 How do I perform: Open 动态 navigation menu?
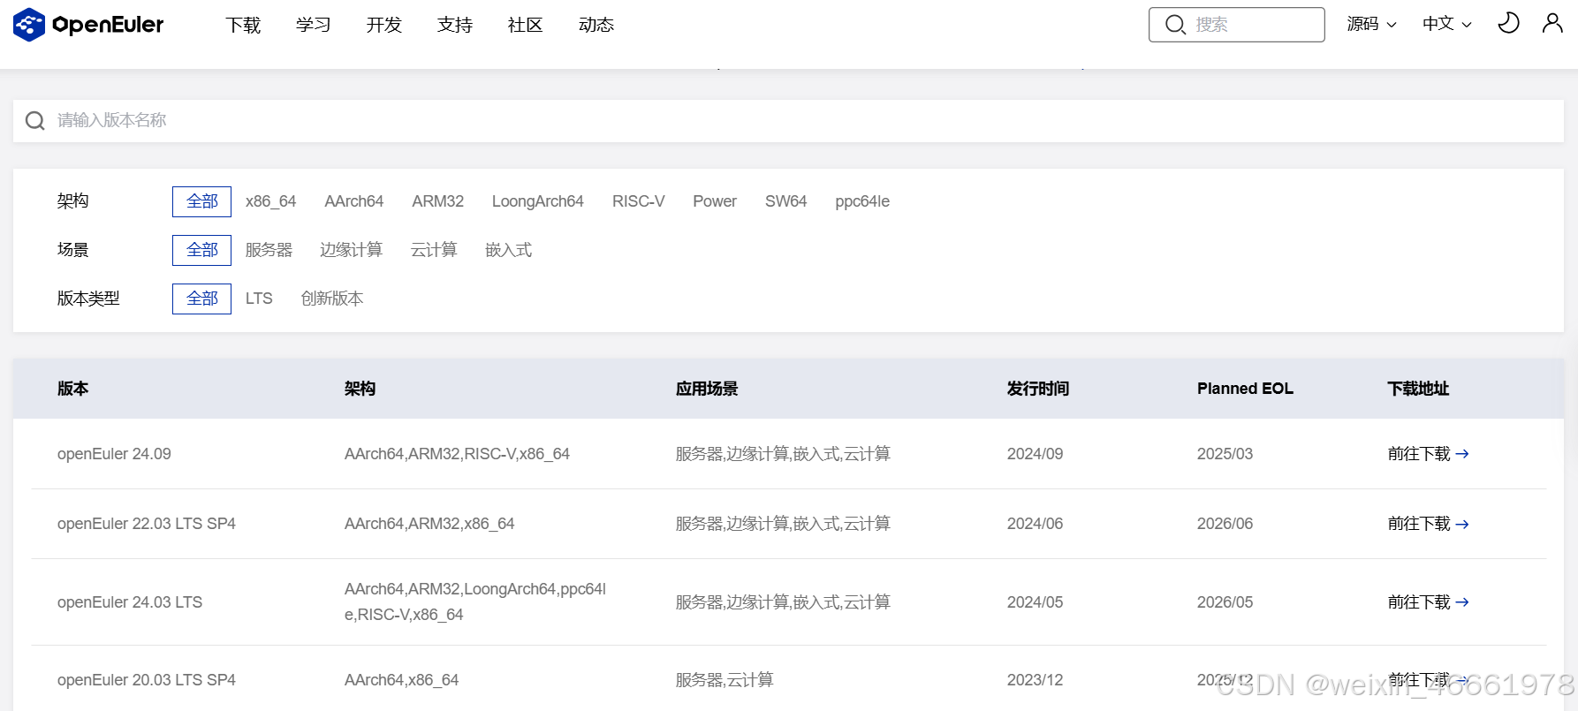coord(596,25)
